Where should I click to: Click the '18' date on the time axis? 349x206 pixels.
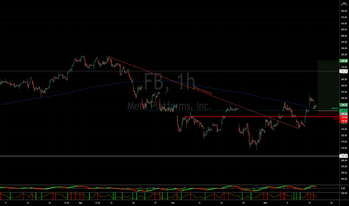pos(221,203)
